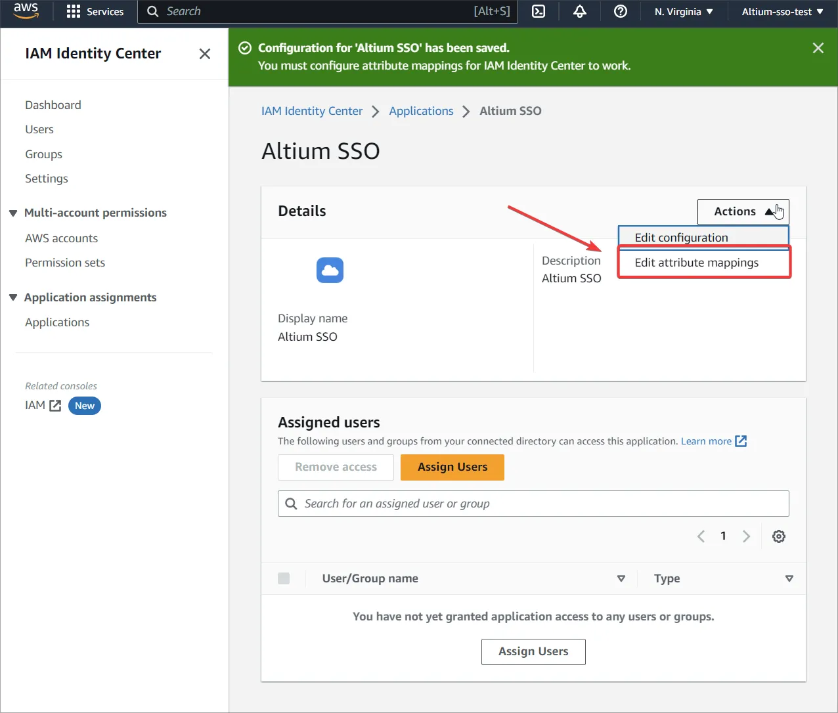Go to next page of assigned users

click(746, 536)
